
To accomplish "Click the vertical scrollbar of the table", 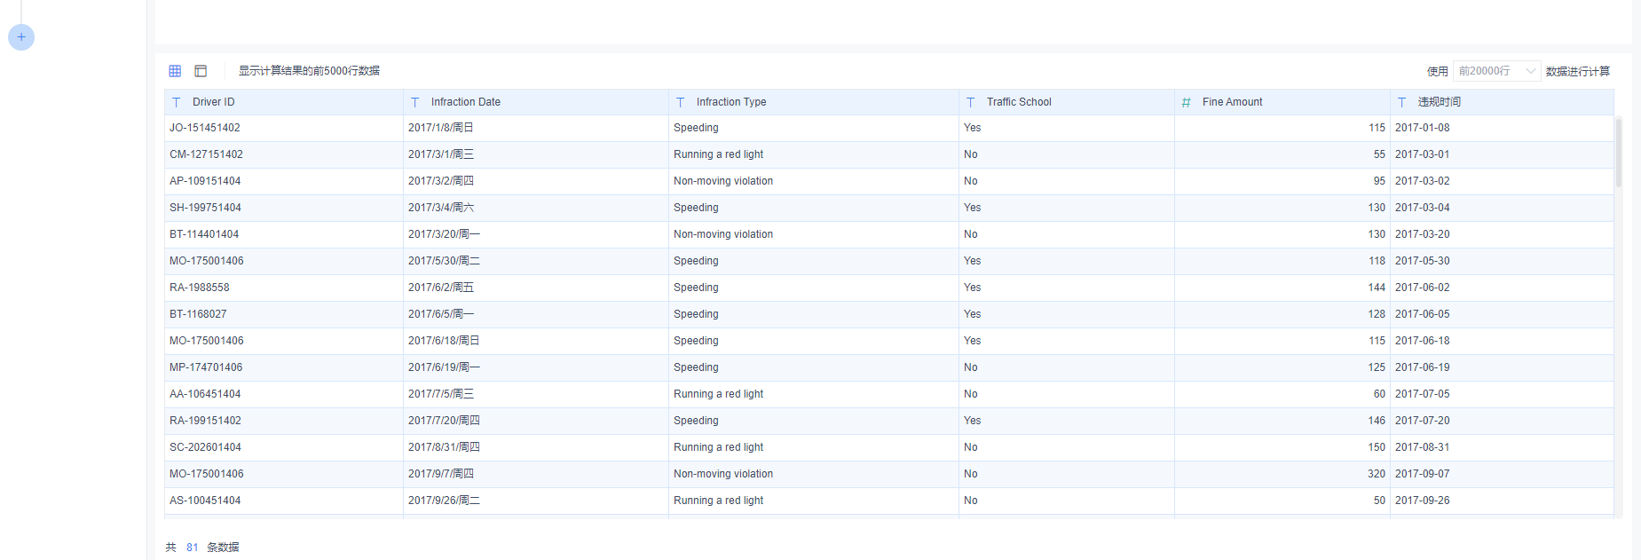I will (x=1619, y=152).
